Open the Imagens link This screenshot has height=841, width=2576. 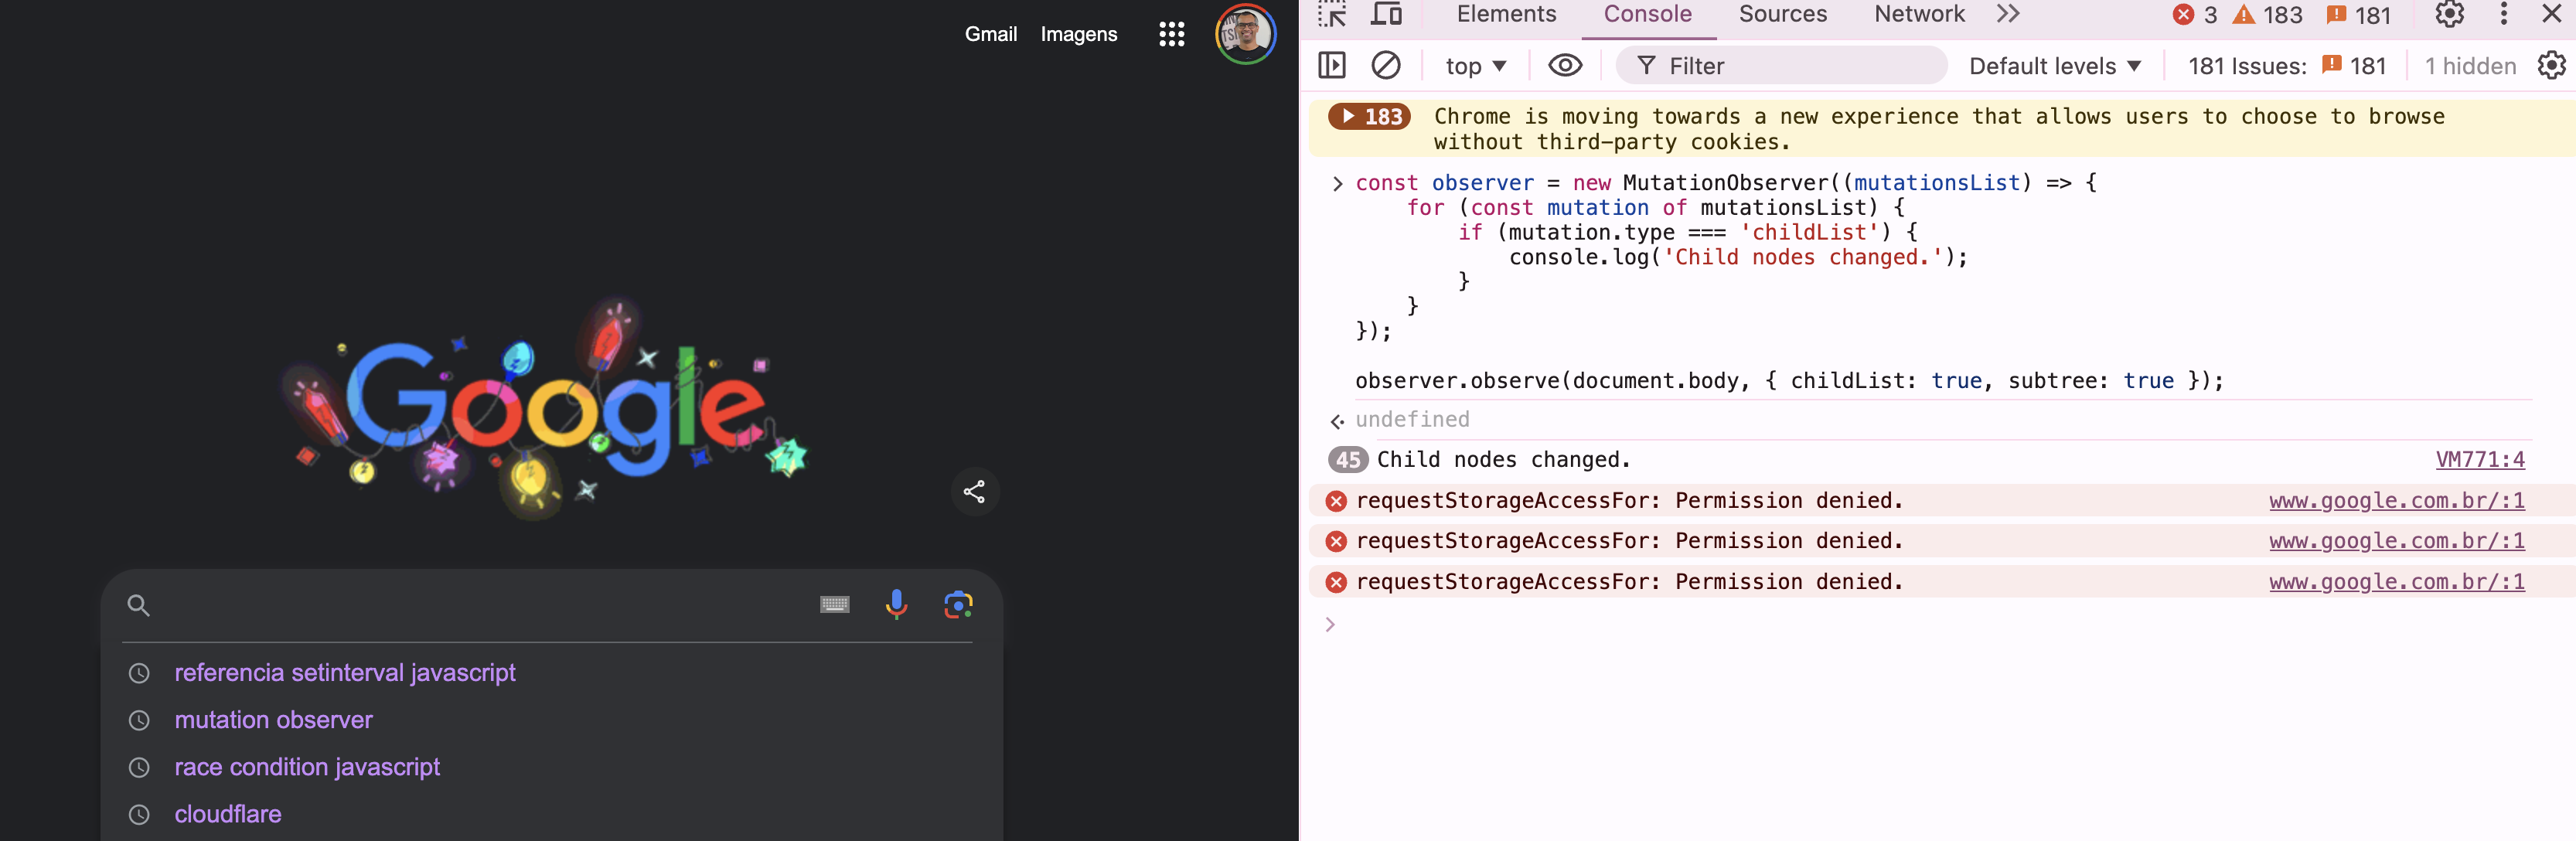tap(1079, 34)
